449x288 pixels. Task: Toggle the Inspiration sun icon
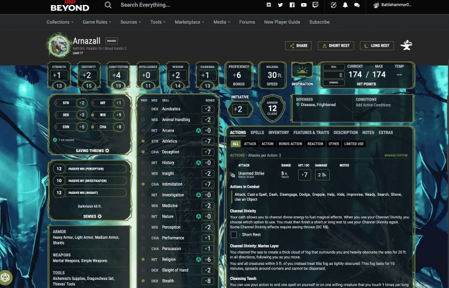[x=302, y=71]
